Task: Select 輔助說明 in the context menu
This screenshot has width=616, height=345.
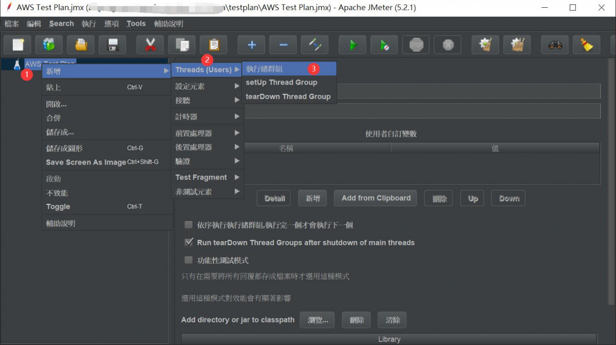Action: (106, 224)
